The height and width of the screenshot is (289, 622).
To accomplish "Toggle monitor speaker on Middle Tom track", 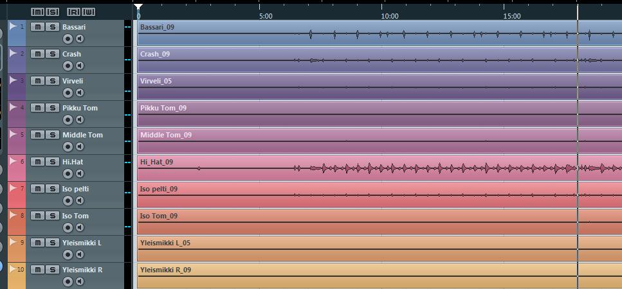I will (80, 146).
